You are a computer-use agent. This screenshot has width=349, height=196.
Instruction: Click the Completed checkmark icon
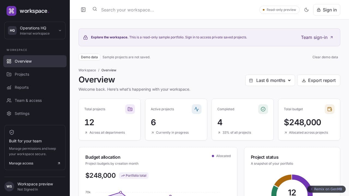[x=263, y=109]
